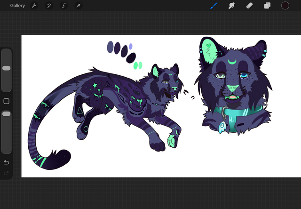Activate the Selection S-shaped tool

[64, 6]
